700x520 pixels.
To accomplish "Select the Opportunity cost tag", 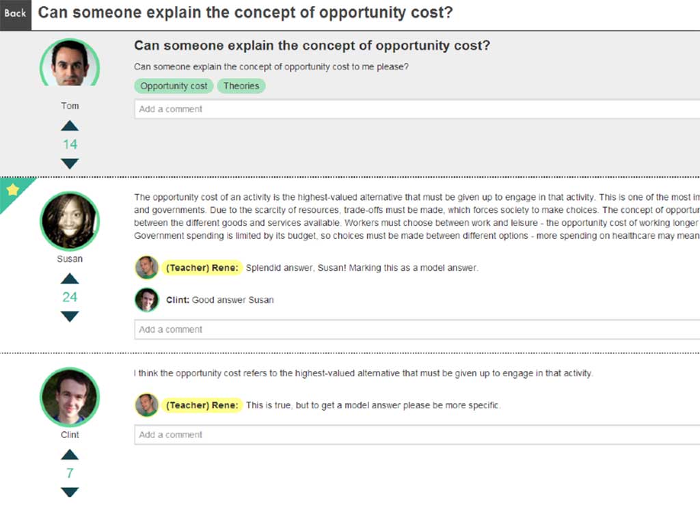I will click(174, 86).
